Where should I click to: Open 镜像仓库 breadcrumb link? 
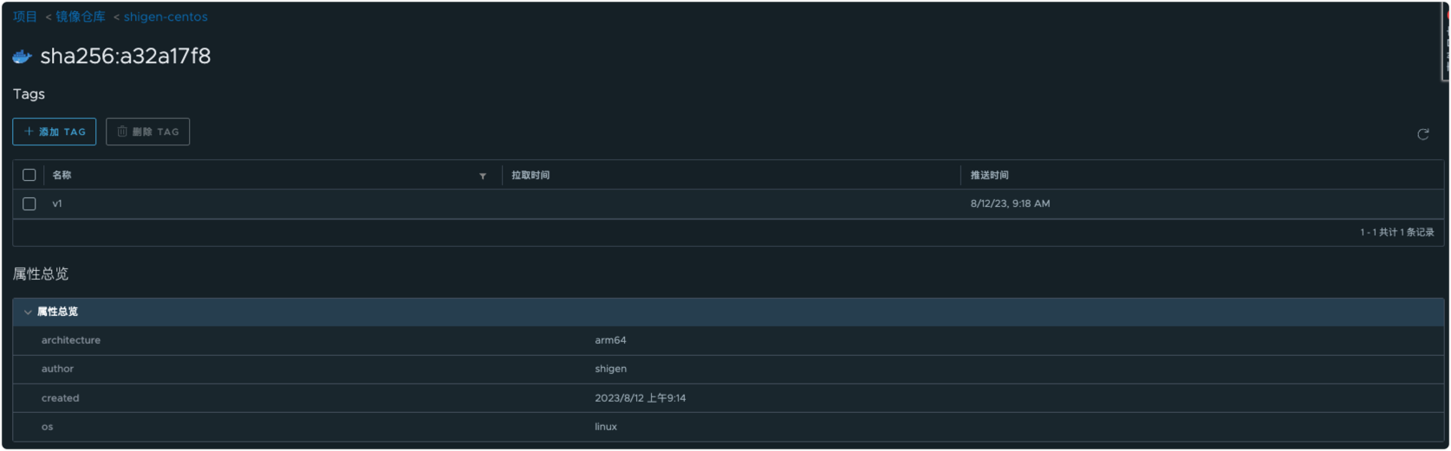81,16
